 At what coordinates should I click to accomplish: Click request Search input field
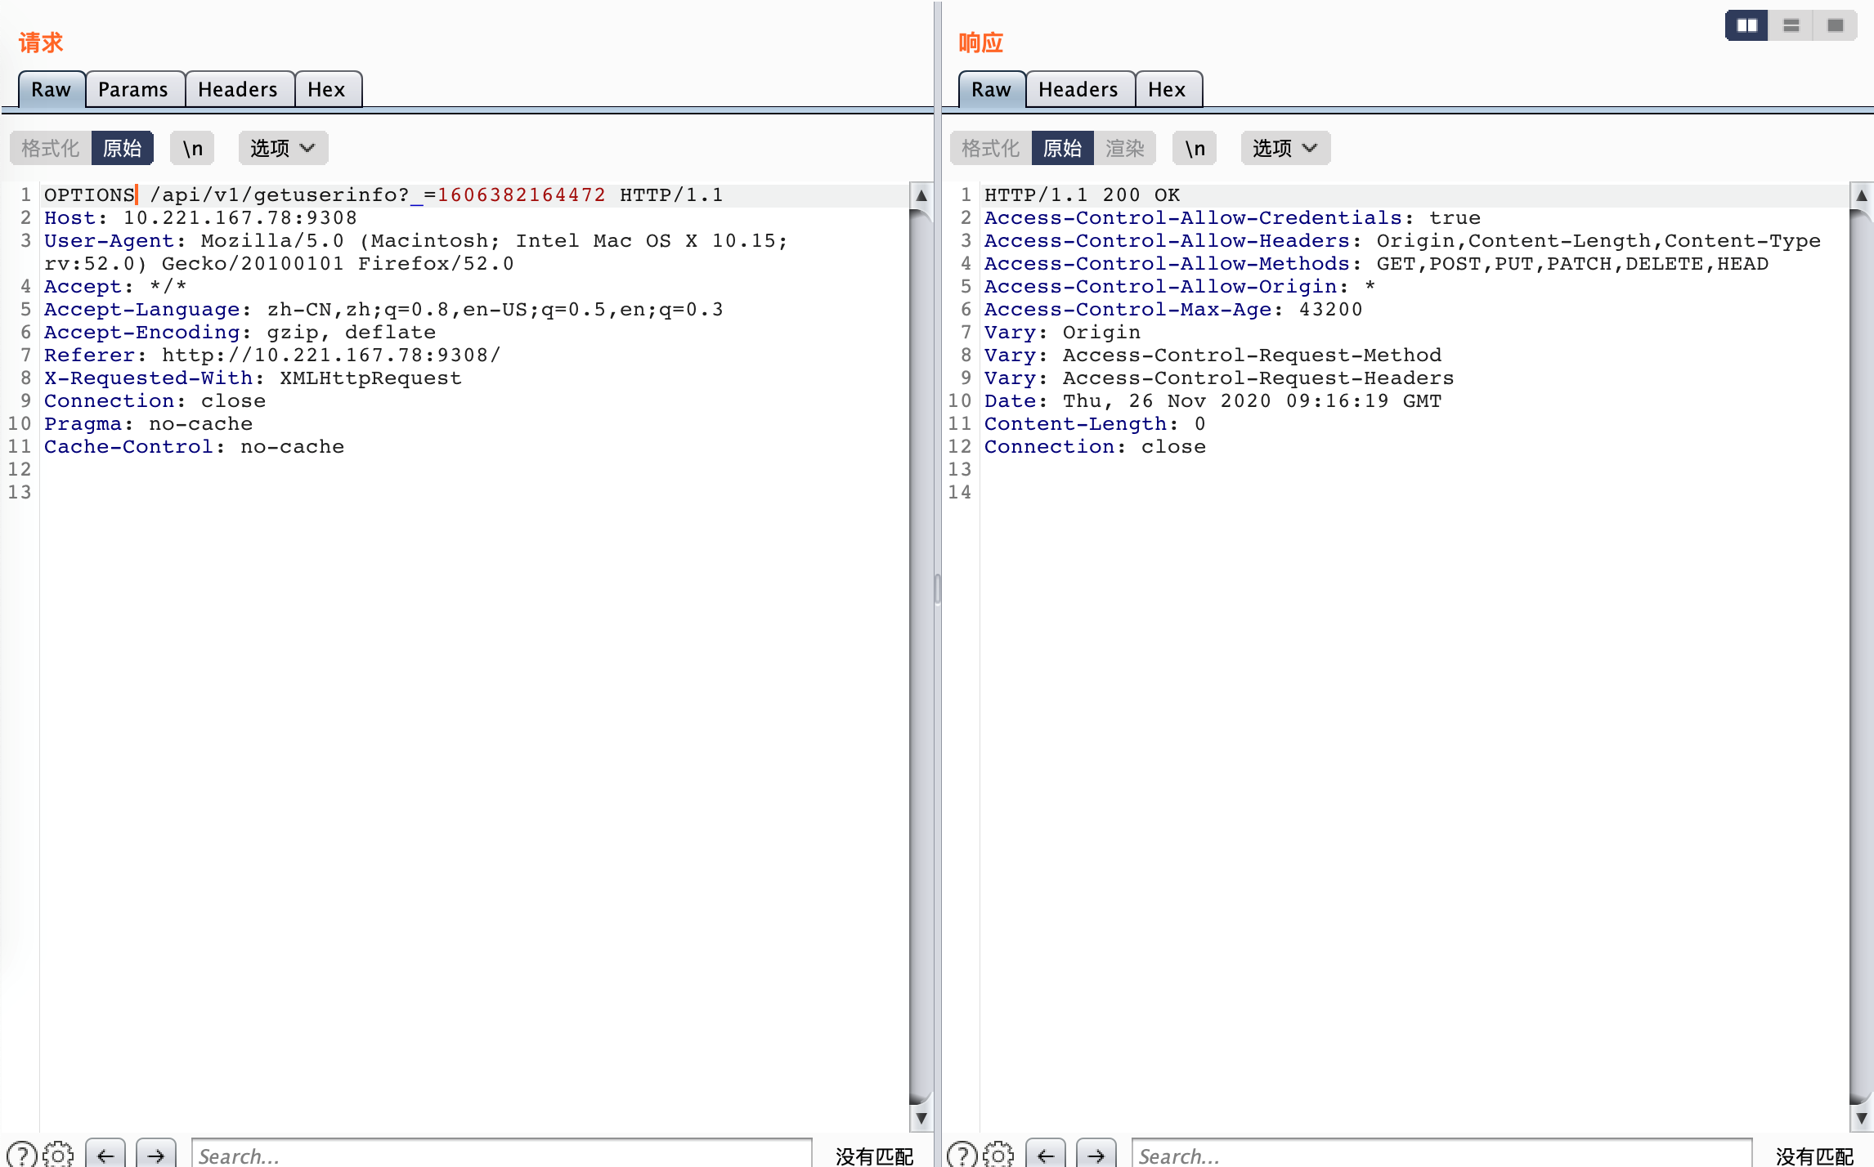[502, 1155]
